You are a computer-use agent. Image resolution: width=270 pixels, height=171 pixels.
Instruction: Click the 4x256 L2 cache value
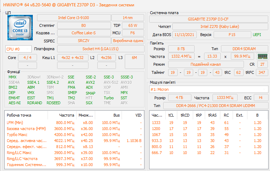click(x=106, y=58)
